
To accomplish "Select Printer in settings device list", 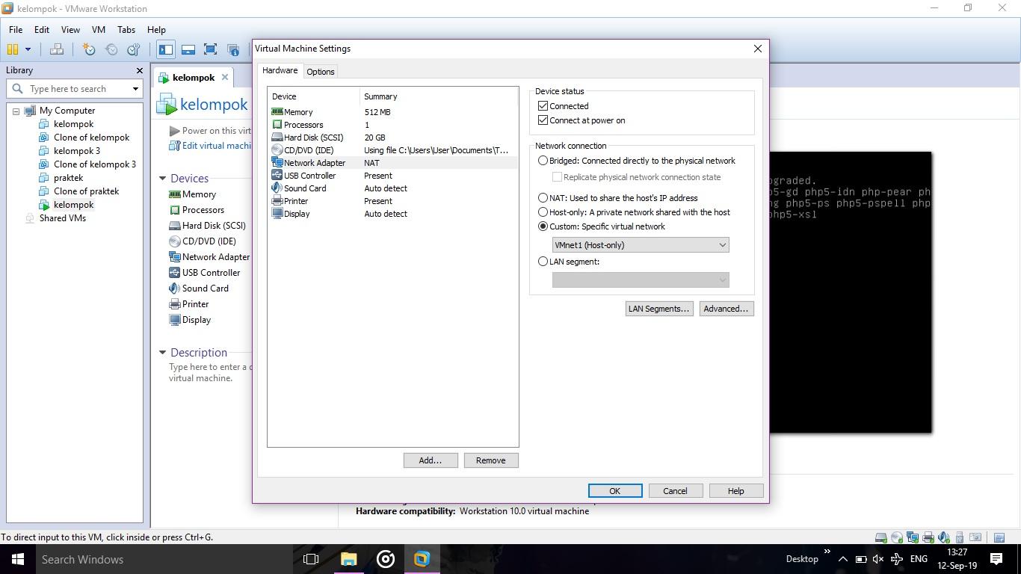I will point(392,201).
